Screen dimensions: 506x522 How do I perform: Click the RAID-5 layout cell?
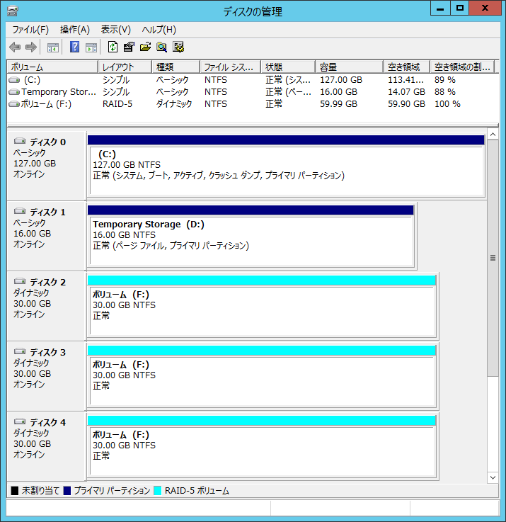pos(117,104)
